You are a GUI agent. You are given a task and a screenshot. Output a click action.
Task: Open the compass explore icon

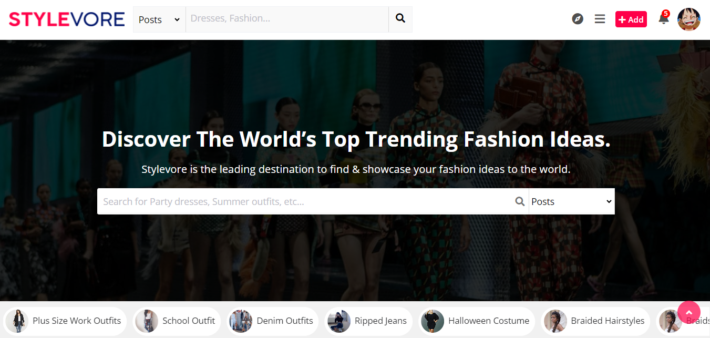pos(578,19)
